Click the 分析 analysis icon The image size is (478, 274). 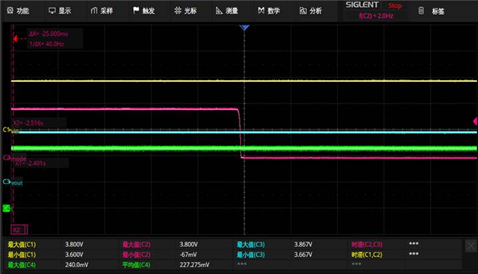303,11
